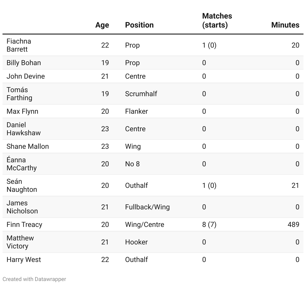Click John Devine's name cell
The image size is (306, 285).
pyautogui.click(x=26, y=76)
